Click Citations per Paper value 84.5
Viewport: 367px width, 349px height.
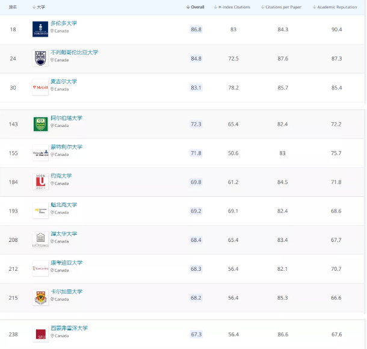click(x=283, y=182)
